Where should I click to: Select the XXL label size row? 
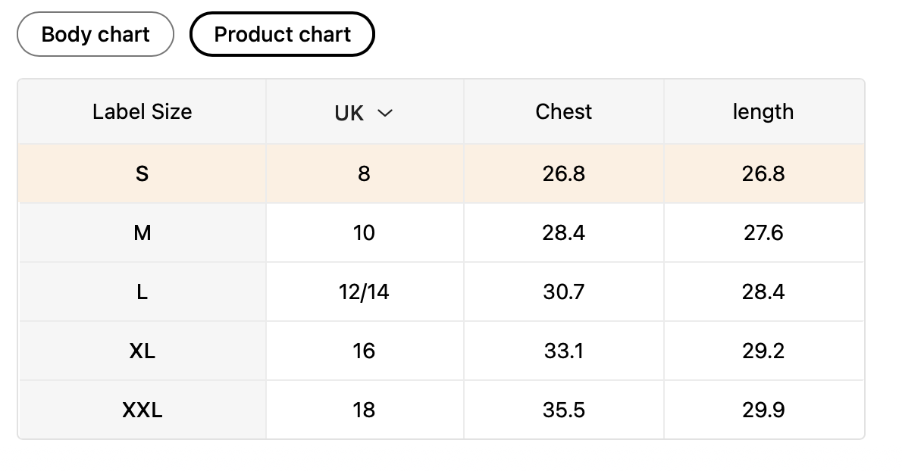point(142,410)
